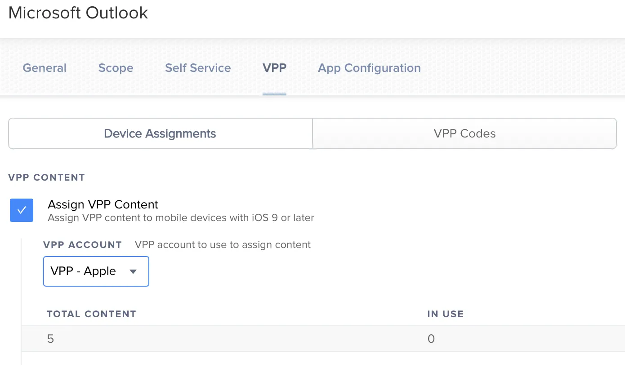The image size is (625, 372).
Task: Click the VPP Content section heading
Action: [46, 177]
